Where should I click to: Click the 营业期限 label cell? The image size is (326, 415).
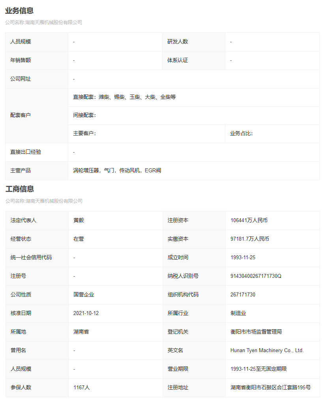tap(194, 369)
